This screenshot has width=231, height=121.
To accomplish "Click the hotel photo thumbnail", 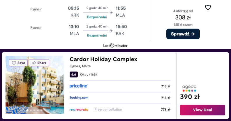I will [35, 85].
